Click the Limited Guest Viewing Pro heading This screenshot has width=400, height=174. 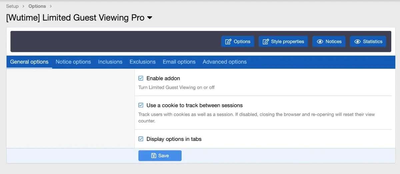75,18
